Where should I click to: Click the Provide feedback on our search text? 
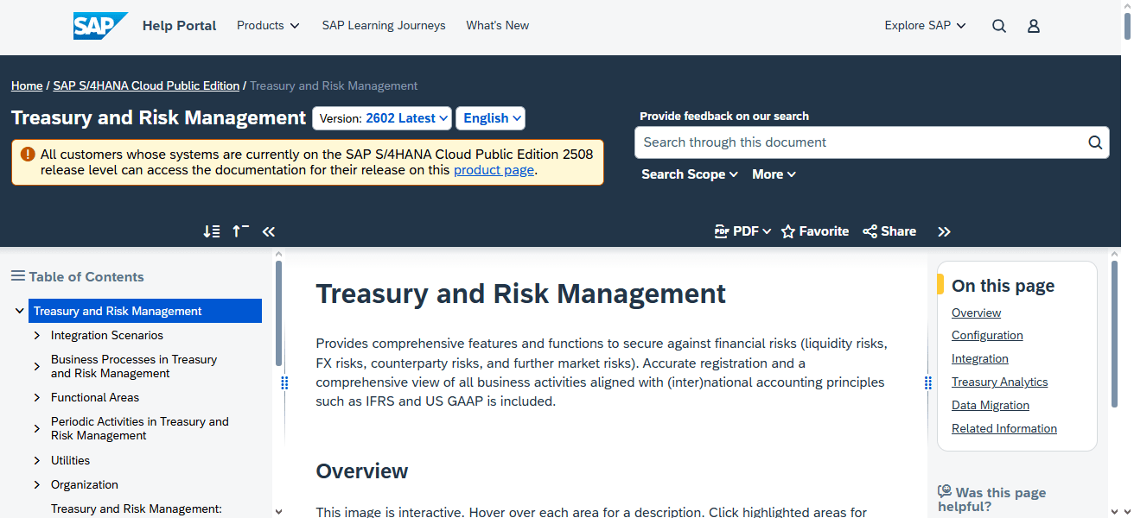pos(724,116)
